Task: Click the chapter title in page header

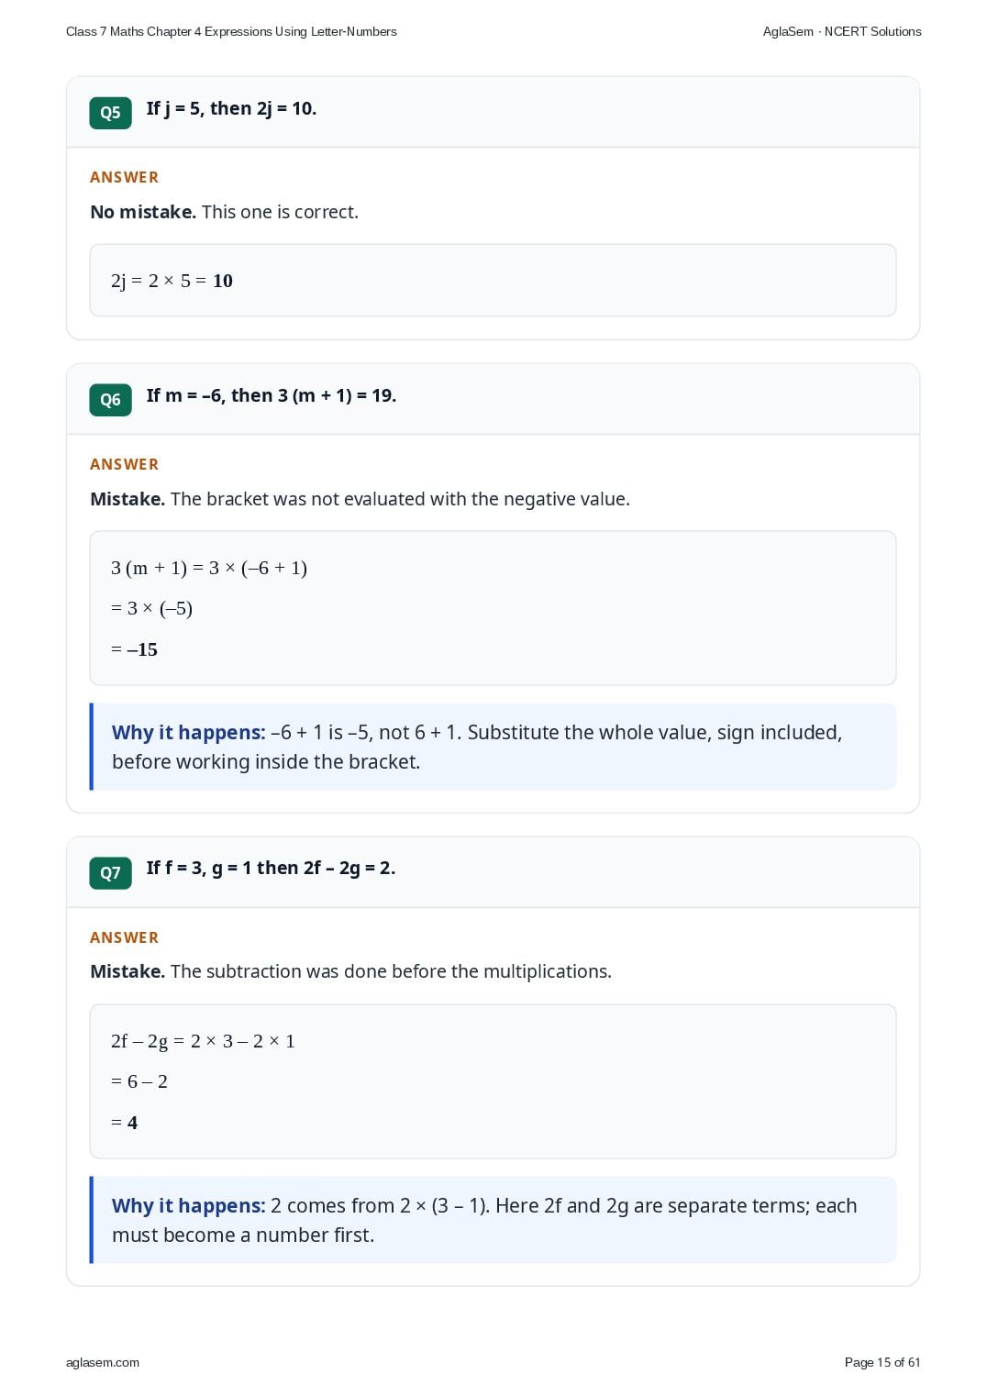Action: (231, 31)
